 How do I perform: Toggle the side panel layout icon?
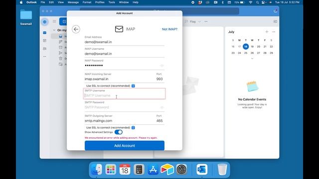tap(275, 21)
